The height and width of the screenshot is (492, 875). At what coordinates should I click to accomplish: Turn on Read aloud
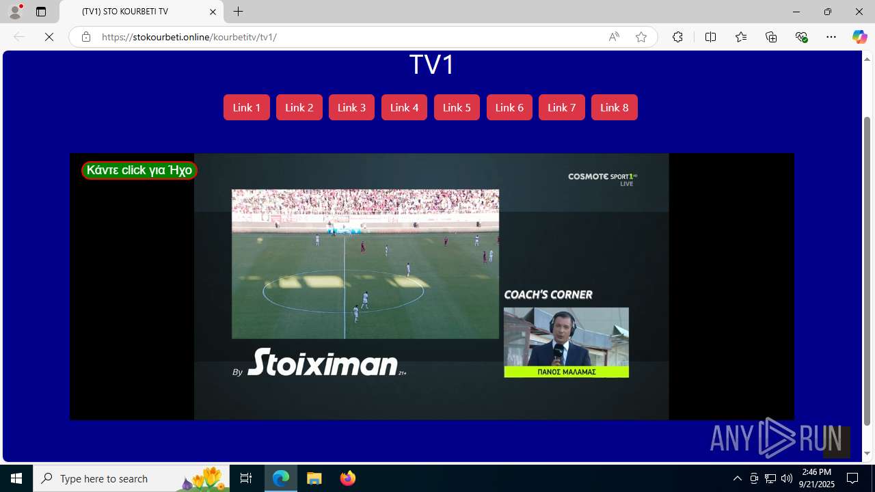coord(614,37)
